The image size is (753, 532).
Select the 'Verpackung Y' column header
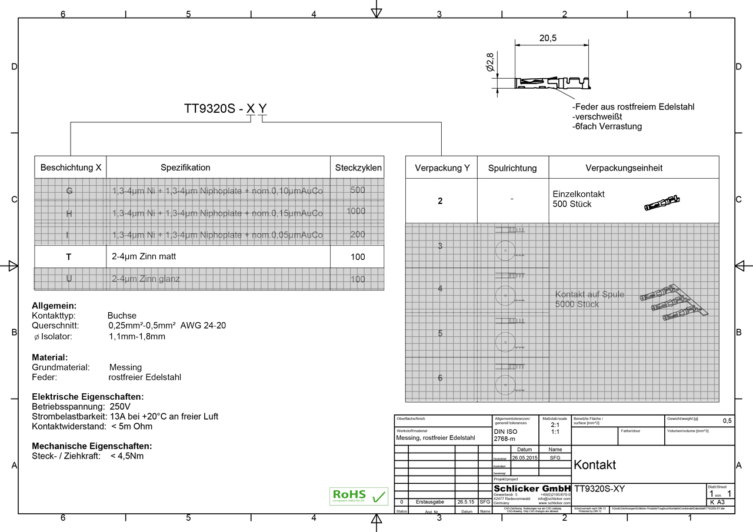coord(442,168)
